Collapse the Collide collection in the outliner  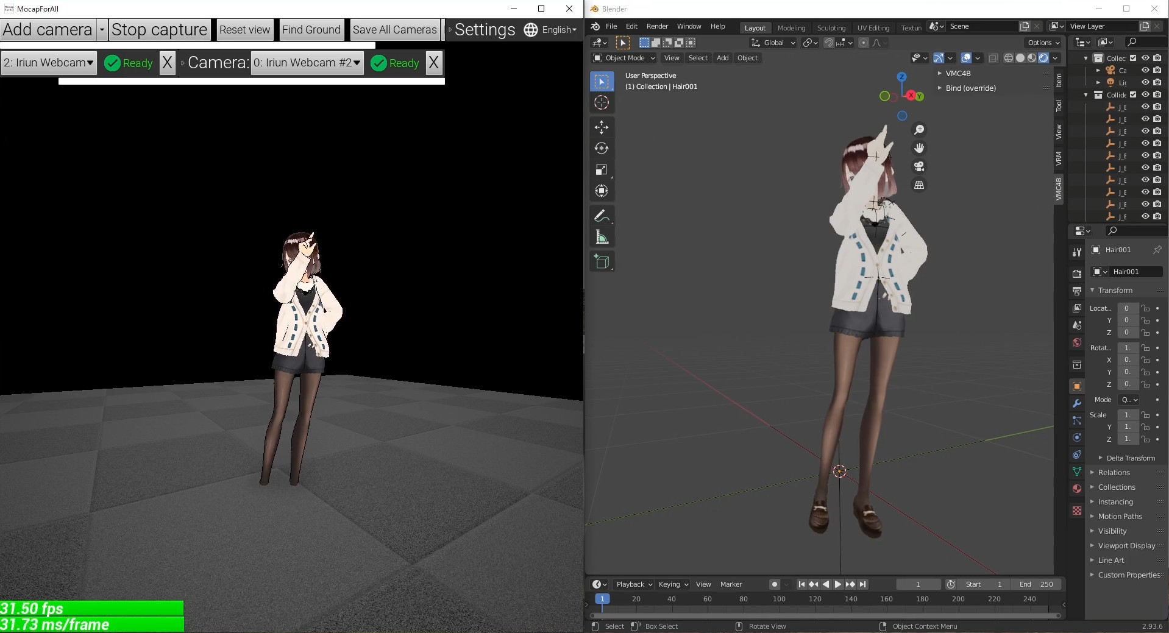[x=1087, y=94]
